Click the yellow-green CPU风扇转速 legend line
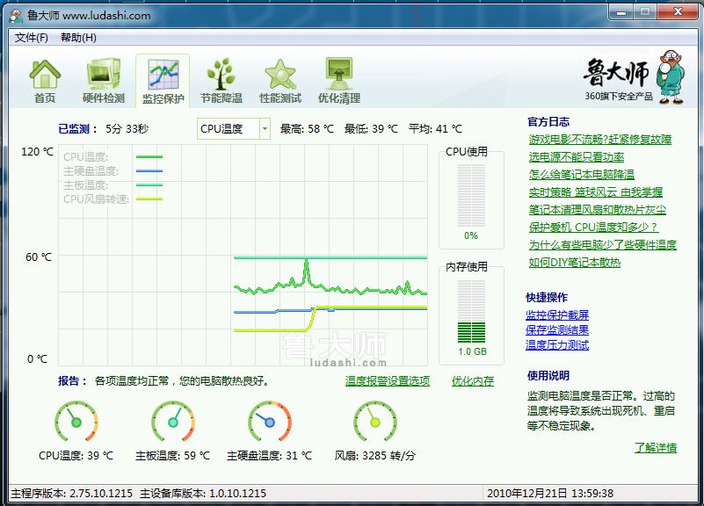 [149, 199]
